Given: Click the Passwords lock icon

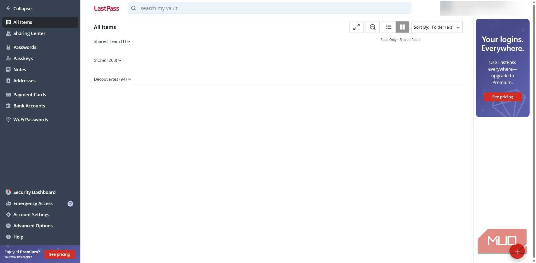Looking at the screenshot, I should pos(8,47).
